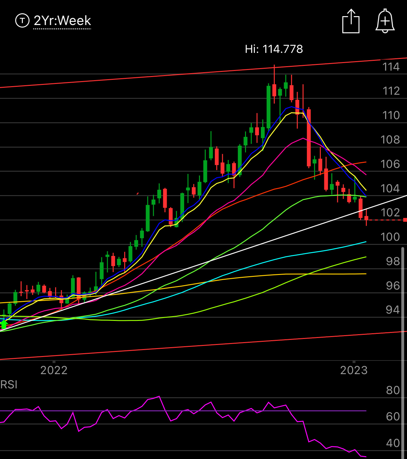Image resolution: width=407 pixels, height=459 pixels.
Task: Select the 112 price axis label
Action: click(391, 91)
